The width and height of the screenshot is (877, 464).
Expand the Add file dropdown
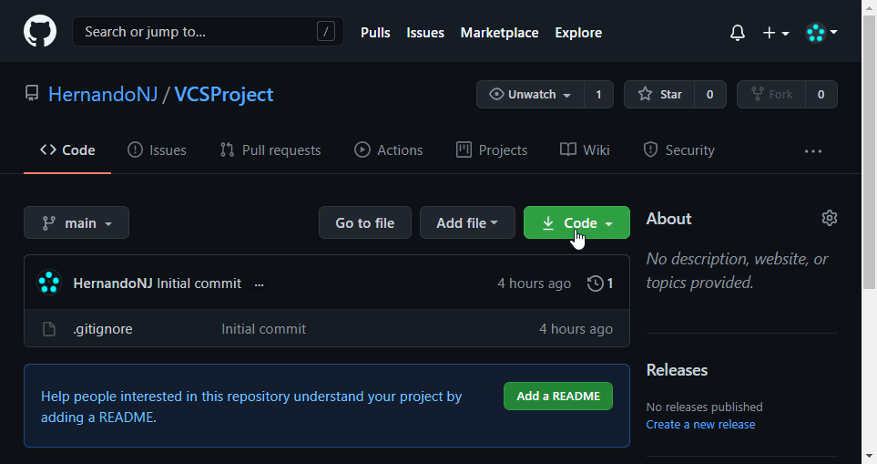point(466,223)
